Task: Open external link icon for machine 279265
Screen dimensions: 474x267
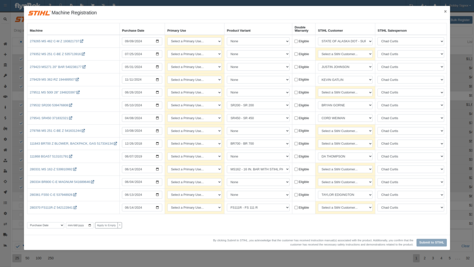Action: [81, 41]
